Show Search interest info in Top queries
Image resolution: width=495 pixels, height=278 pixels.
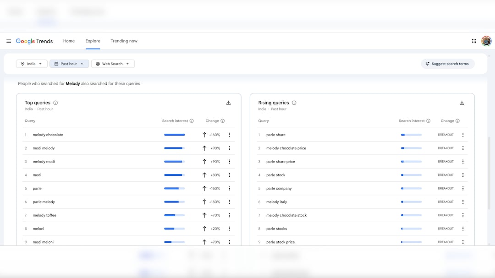pyautogui.click(x=192, y=121)
